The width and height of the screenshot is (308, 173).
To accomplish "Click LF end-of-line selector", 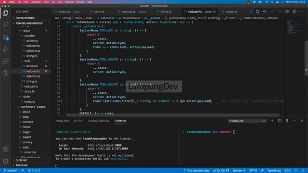I will (x=262, y=170).
